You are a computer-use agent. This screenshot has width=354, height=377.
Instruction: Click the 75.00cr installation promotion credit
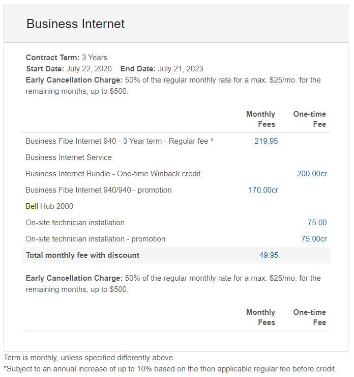point(314,239)
